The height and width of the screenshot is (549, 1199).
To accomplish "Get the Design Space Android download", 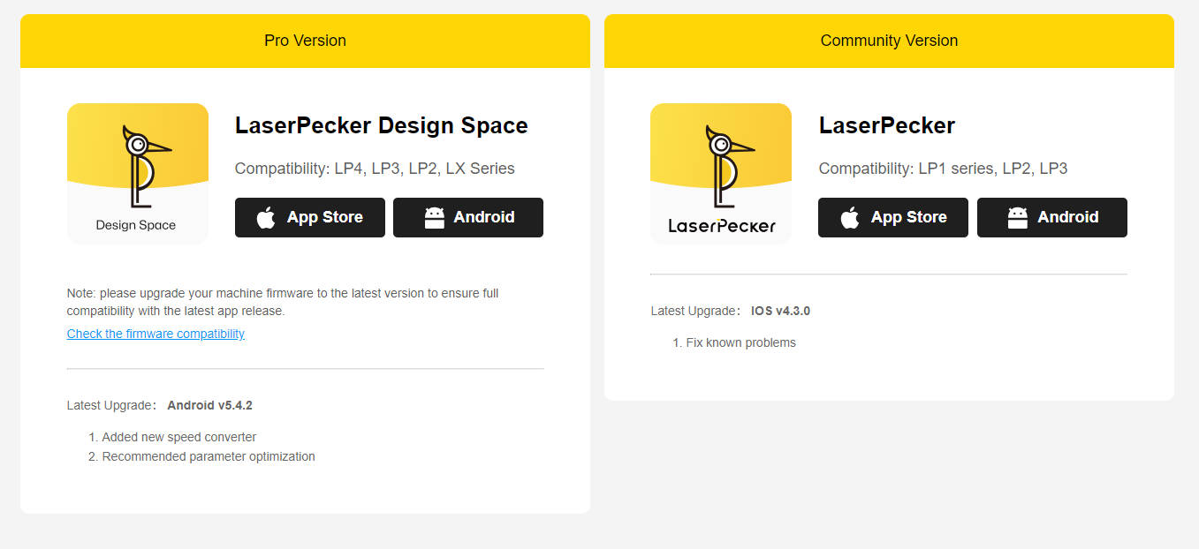I will point(468,218).
